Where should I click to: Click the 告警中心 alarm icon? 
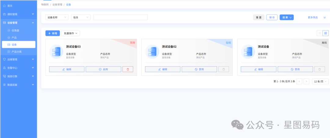(4, 68)
